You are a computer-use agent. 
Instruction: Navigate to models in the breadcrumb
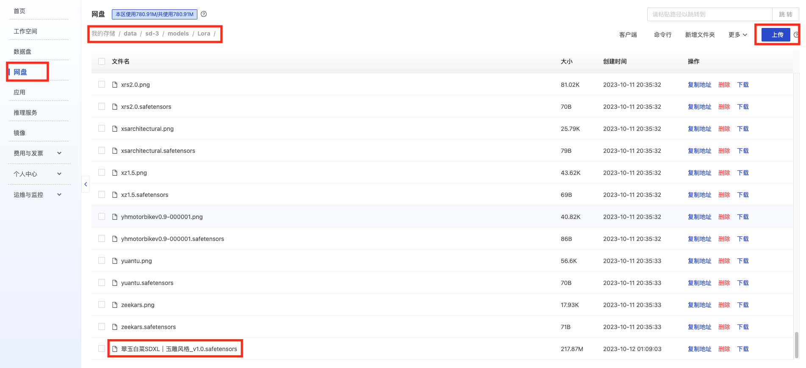(x=178, y=33)
